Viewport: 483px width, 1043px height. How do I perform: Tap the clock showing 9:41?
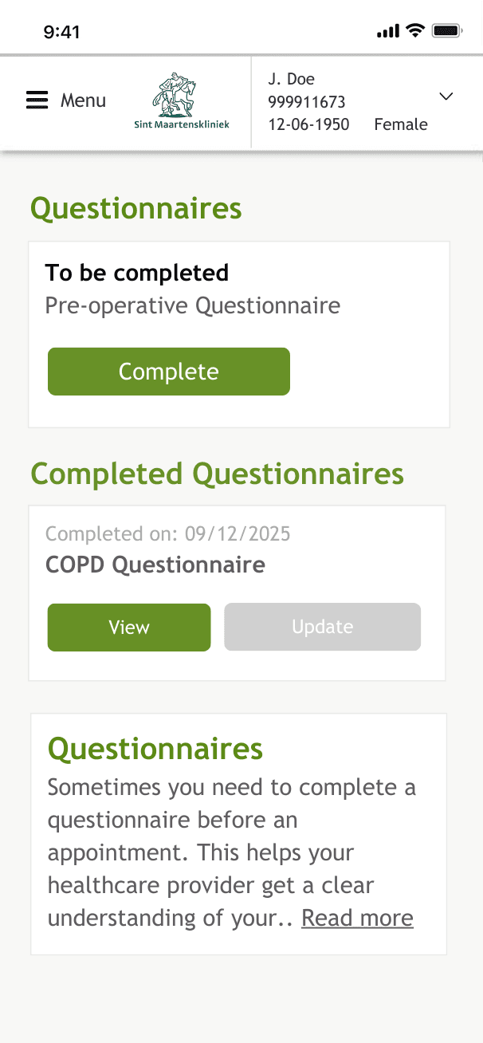point(59,30)
